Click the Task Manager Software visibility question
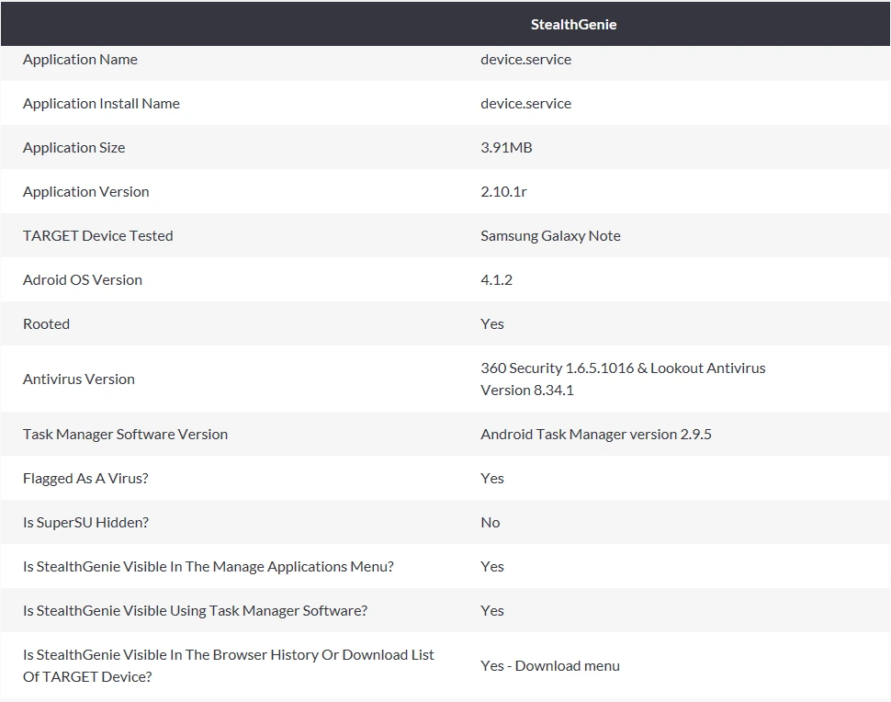The height and width of the screenshot is (702, 891). pos(195,610)
